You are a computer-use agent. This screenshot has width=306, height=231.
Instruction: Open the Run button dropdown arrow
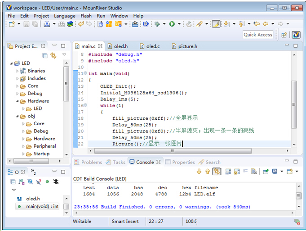[179, 24]
